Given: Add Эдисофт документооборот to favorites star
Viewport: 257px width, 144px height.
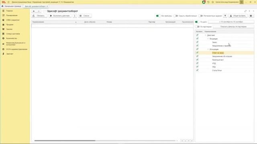Looking at the screenshot, I should (44, 11).
